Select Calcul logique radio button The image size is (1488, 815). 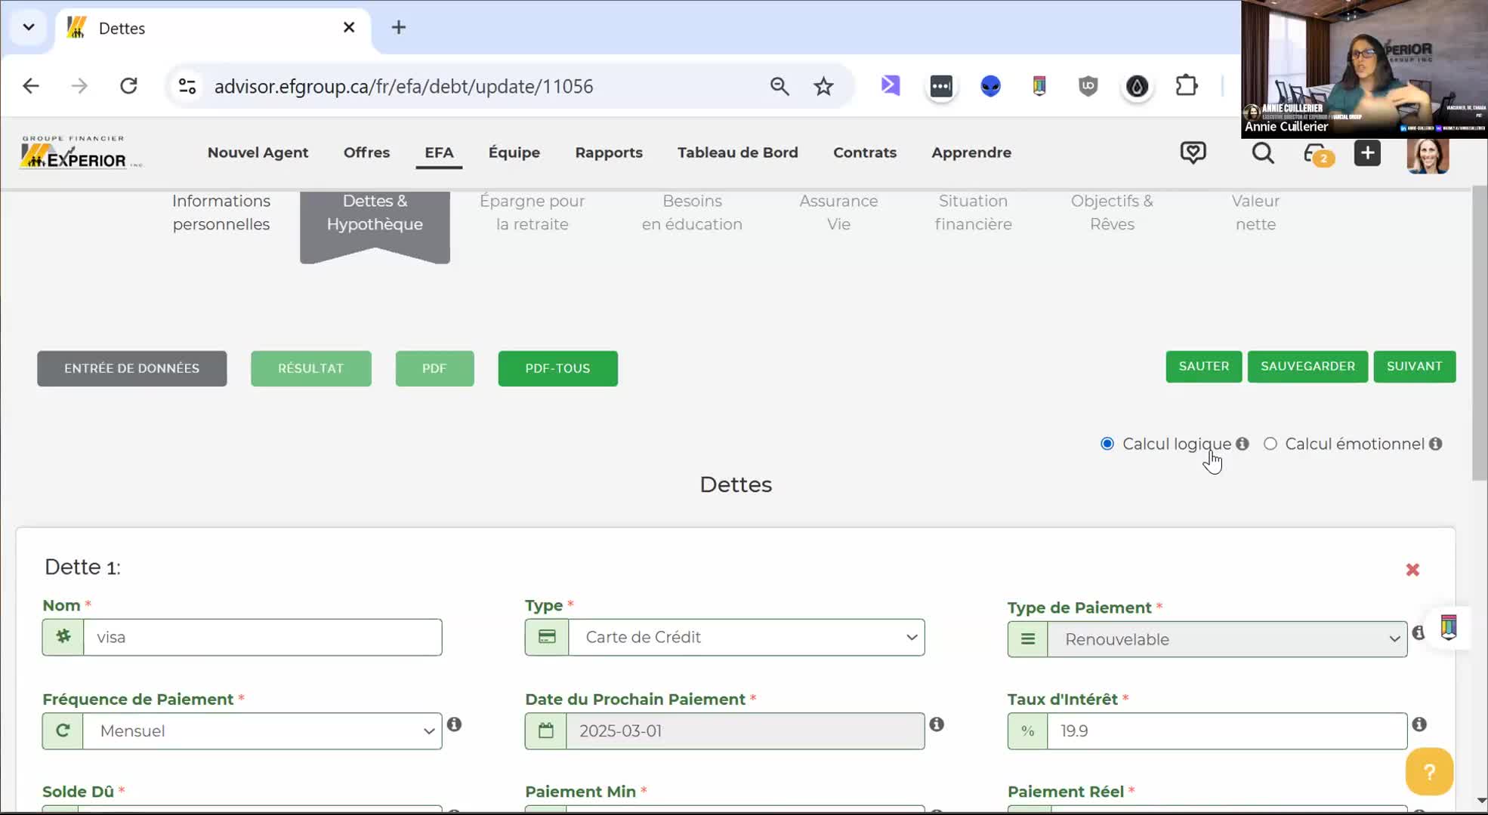pos(1107,444)
